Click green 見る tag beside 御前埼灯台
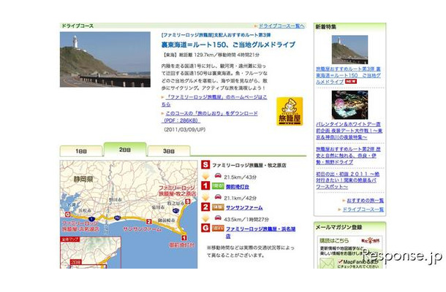Viewport: 446px width, 292px height. pos(218,186)
